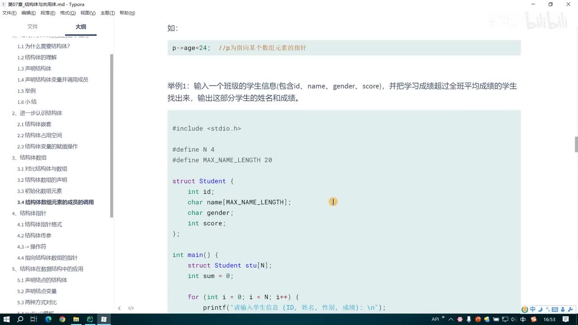Screen dimensions: 578x325
Task: Go to 3.1 对比结构体与数组
Action: coord(42,169)
